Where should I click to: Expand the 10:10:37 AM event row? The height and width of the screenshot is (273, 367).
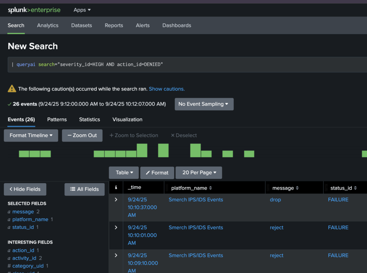point(116,200)
